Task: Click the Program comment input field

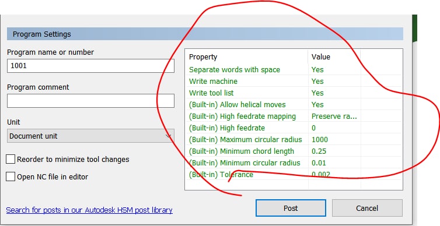Action: tap(90, 101)
